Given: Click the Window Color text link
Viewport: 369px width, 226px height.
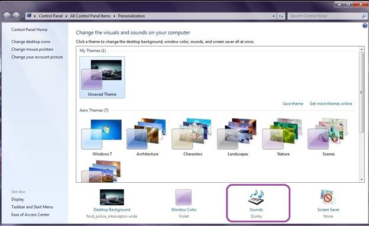Looking at the screenshot, I should pyautogui.click(x=183, y=209).
